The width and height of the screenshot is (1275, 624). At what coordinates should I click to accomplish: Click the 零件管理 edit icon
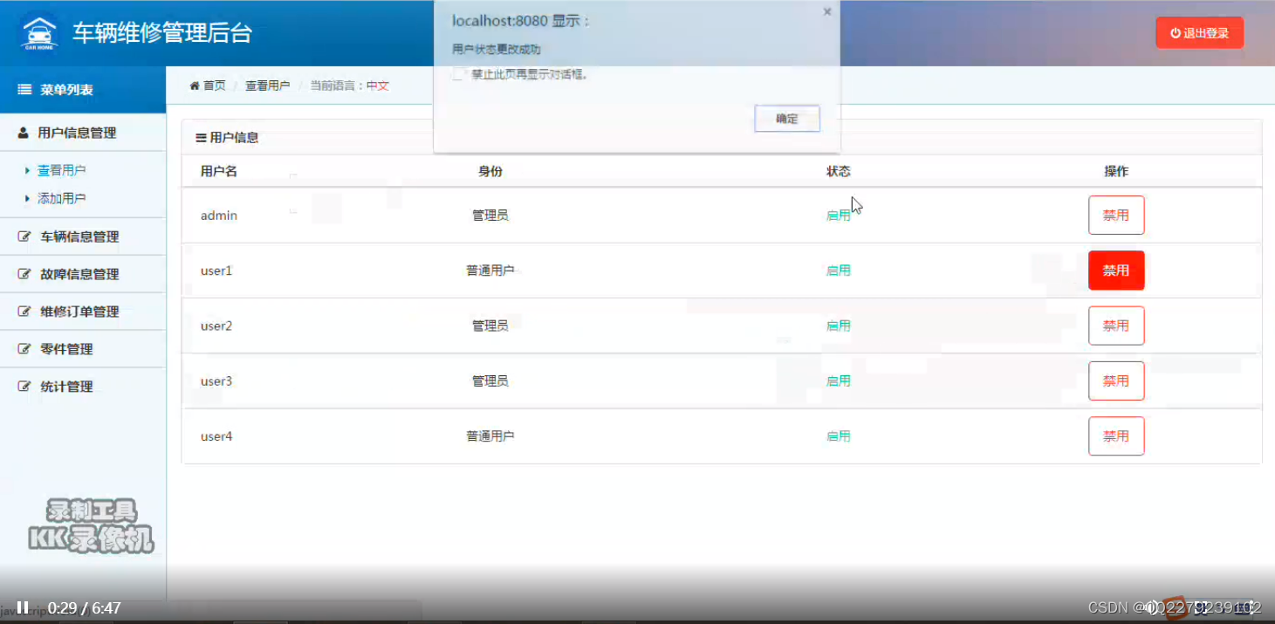22,348
